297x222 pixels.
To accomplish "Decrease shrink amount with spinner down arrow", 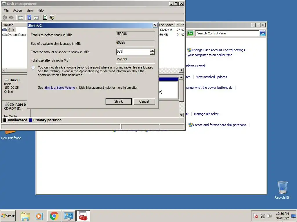I will coord(152,53).
